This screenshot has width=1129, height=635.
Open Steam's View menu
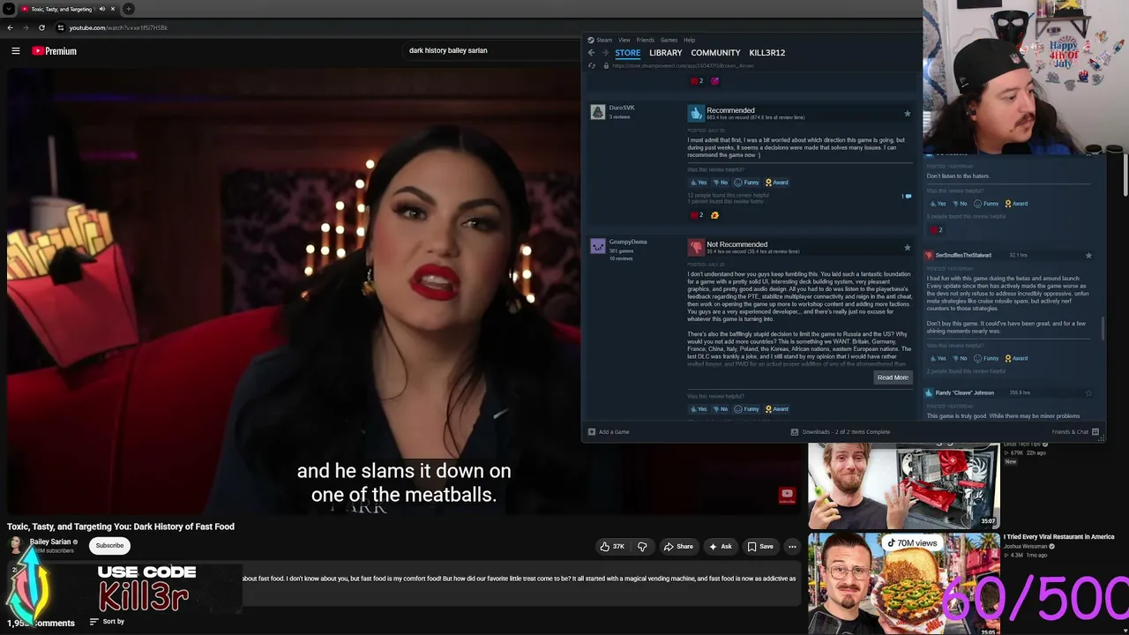(624, 40)
